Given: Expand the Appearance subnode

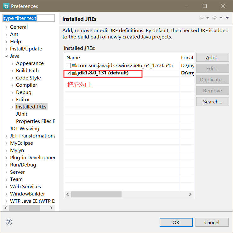Looking at the screenshot, I should coord(12,64).
